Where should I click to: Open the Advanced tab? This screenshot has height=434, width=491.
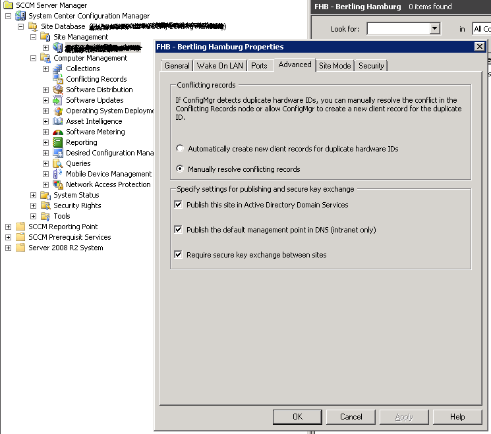(x=295, y=65)
